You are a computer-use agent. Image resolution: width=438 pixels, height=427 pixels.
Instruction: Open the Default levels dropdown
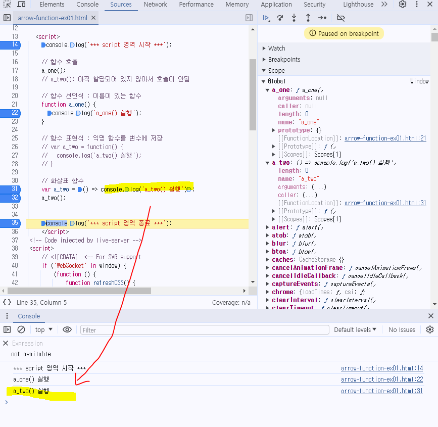click(355, 330)
